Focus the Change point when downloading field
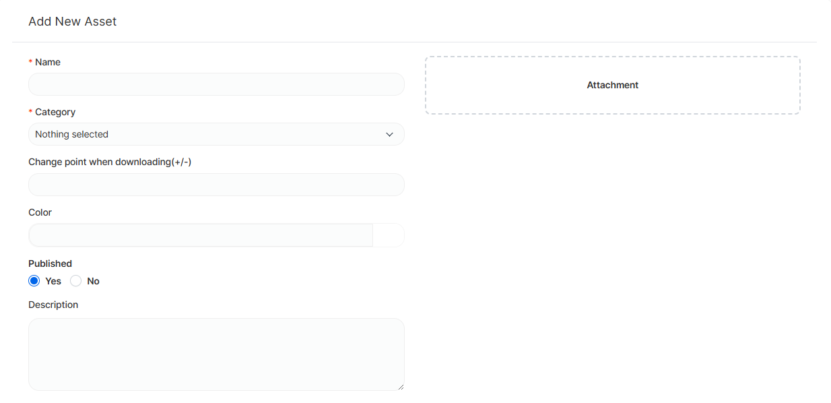Viewport: 831px width, 403px height. 216,185
